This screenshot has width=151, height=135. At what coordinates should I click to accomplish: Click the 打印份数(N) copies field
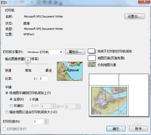coord(38,121)
